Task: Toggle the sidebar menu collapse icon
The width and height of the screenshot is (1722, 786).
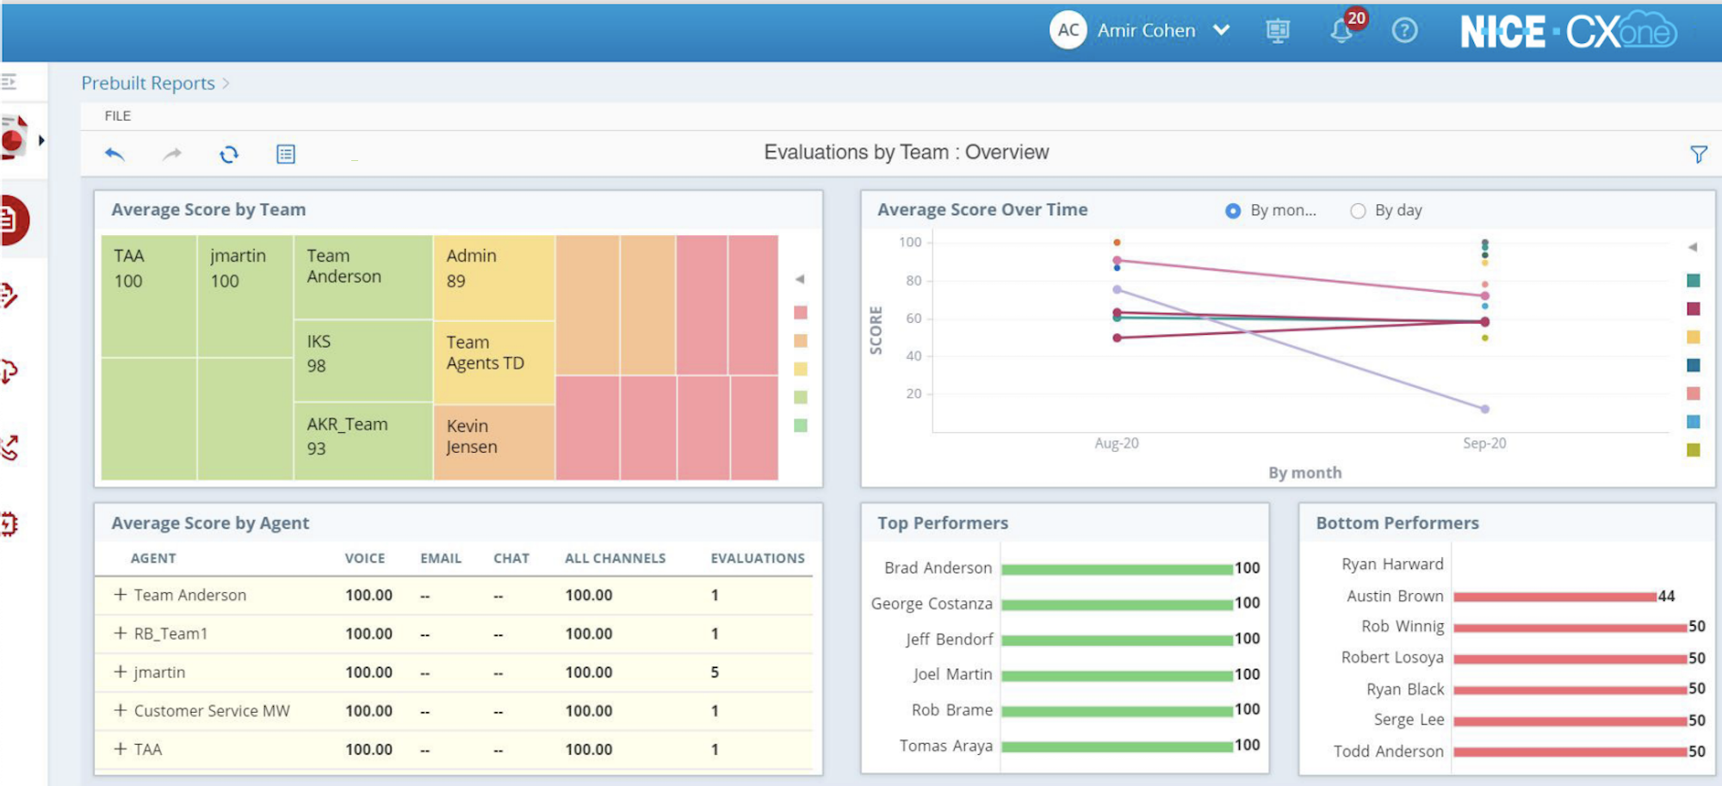Action: (9, 82)
